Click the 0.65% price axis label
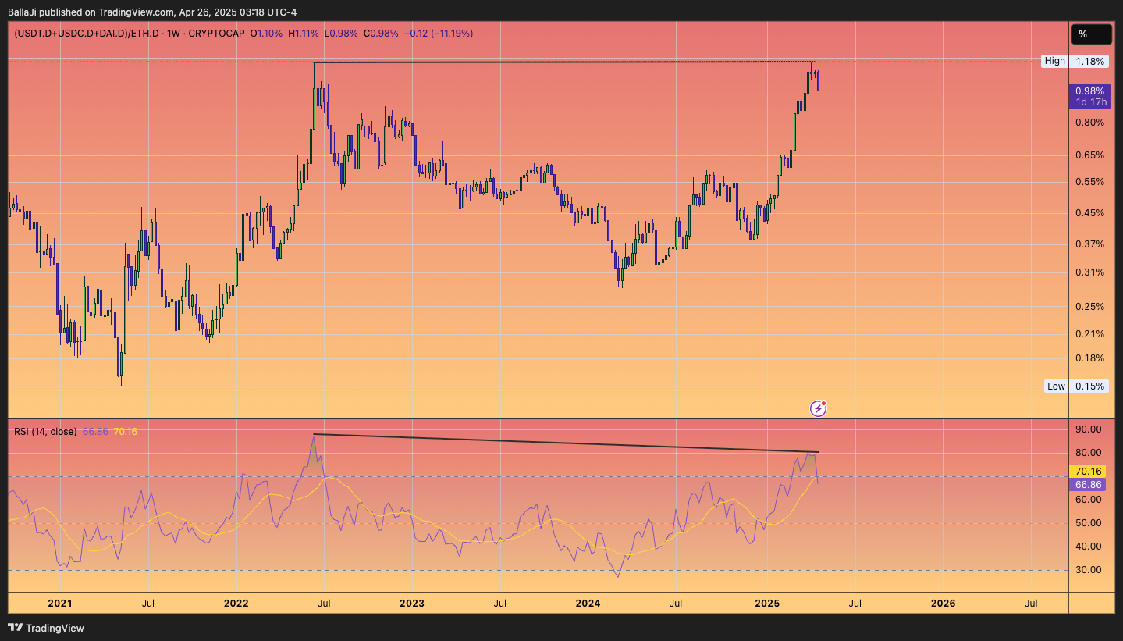1123x641 pixels. coord(1089,155)
